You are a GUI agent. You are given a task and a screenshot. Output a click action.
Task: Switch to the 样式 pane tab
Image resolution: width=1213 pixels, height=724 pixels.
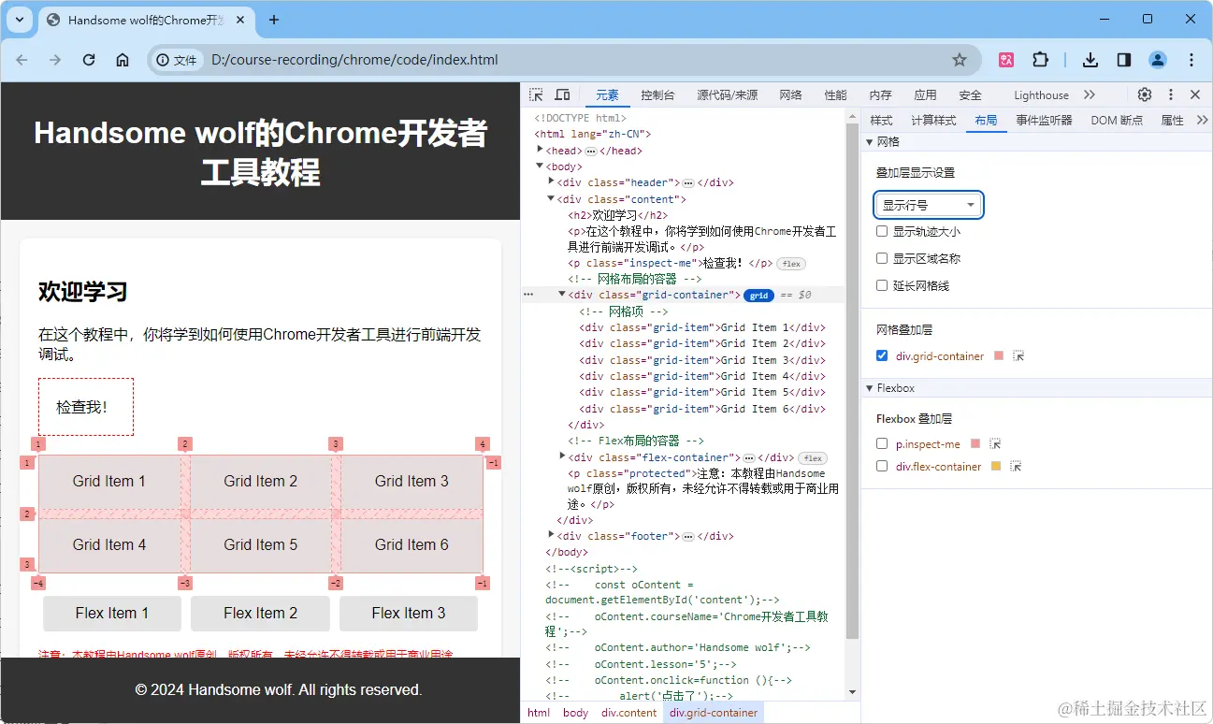881,120
